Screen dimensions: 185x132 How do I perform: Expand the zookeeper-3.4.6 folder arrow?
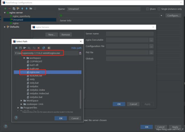pyautogui.click(x=21, y=104)
